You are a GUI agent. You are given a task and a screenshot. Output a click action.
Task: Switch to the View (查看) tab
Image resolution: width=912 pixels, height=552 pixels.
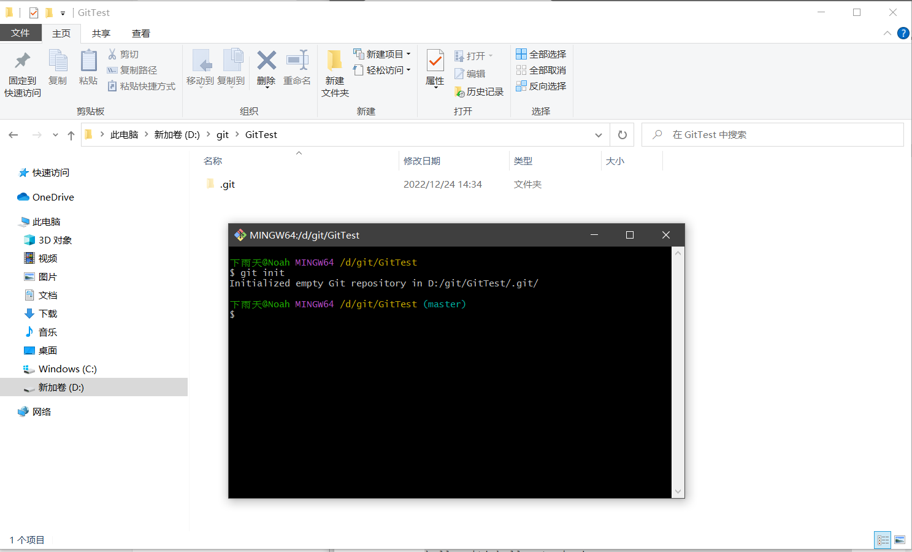[141, 33]
